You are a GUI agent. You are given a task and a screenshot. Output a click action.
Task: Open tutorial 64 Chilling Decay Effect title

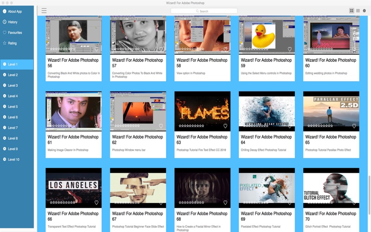pyautogui.click(x=266, y=140)
